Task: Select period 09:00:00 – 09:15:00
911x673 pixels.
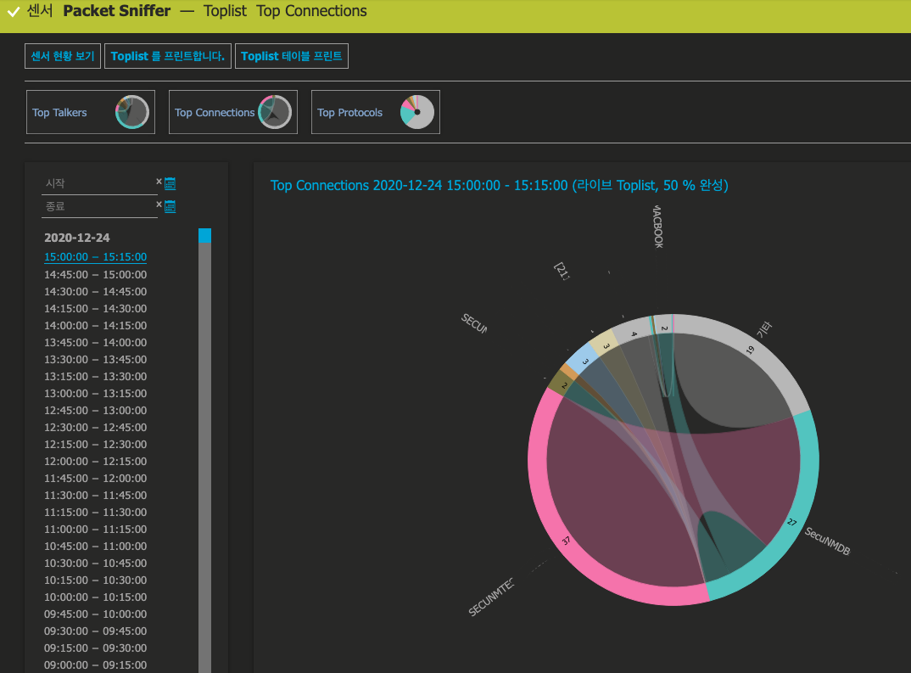Action: coord(95,665)
